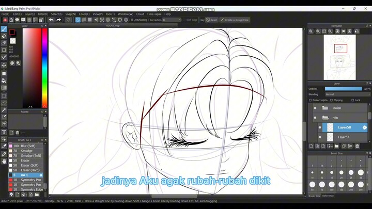Select the Brush tool in the left toolbar

click(x=4, y=29)
